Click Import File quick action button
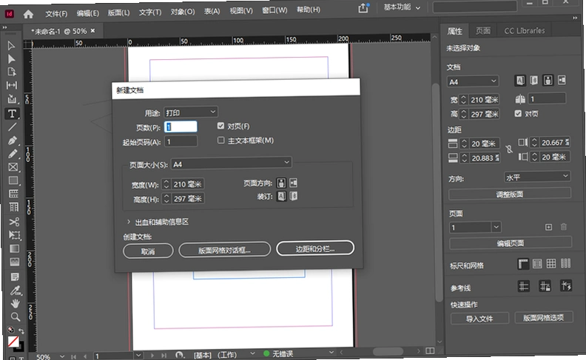The width and height of the screenshot is (586, 360). pos(479,319)
